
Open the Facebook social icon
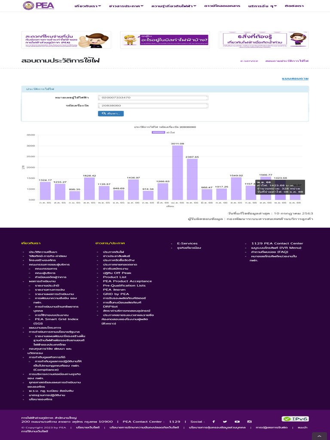pyautogui.click(x=214, y=422)
